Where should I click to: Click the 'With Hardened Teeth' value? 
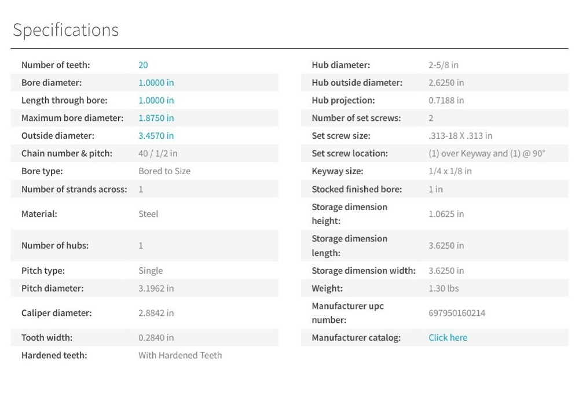179,355
